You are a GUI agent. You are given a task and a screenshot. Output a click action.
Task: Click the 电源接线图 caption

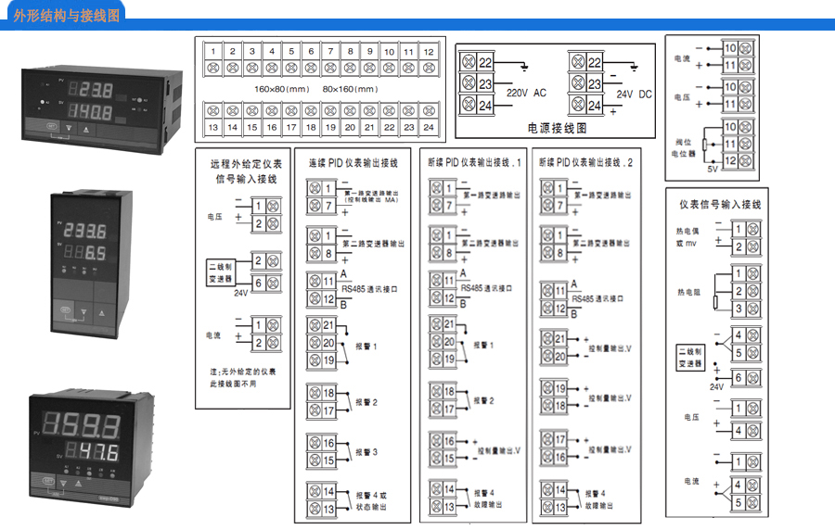click(x=557, y=129)
